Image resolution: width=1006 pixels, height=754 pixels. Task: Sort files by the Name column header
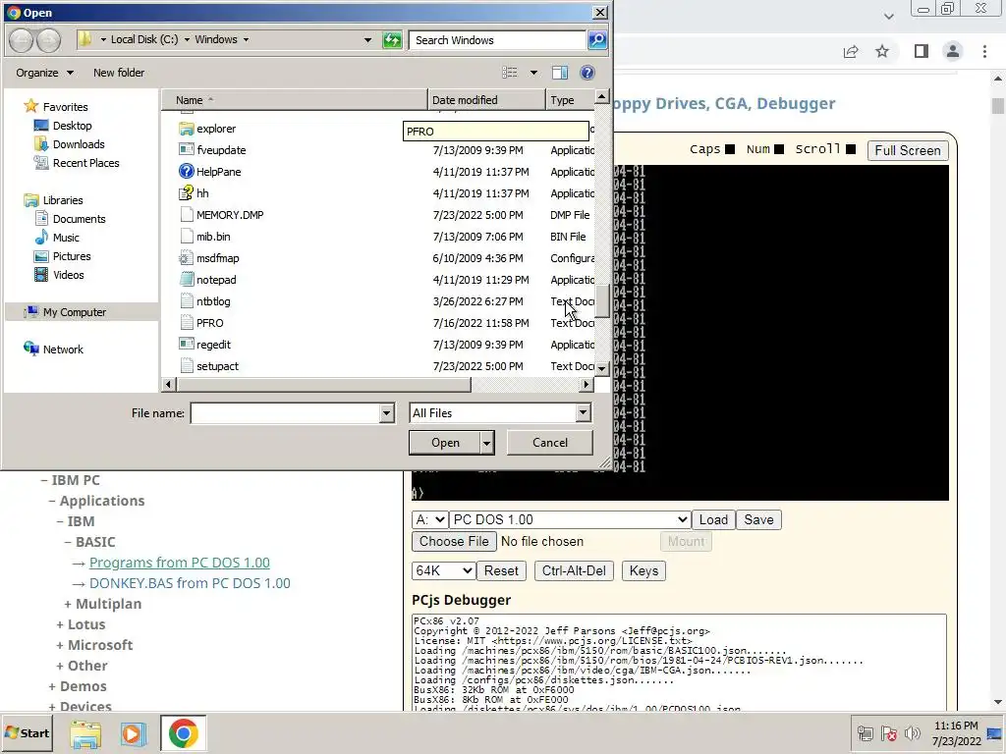(294, 100)
